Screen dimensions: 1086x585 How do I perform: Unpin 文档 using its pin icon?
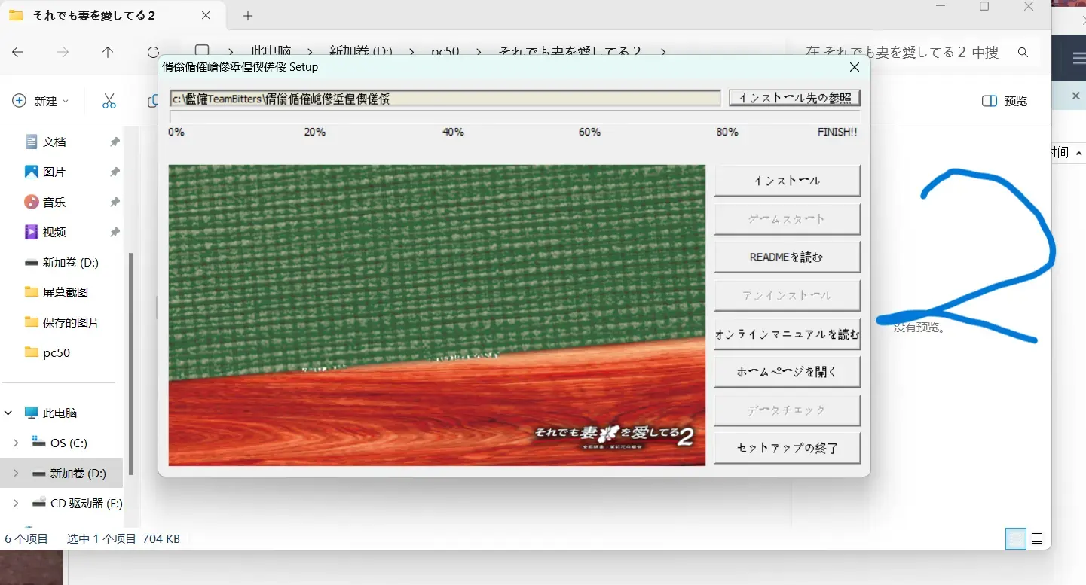115,142
